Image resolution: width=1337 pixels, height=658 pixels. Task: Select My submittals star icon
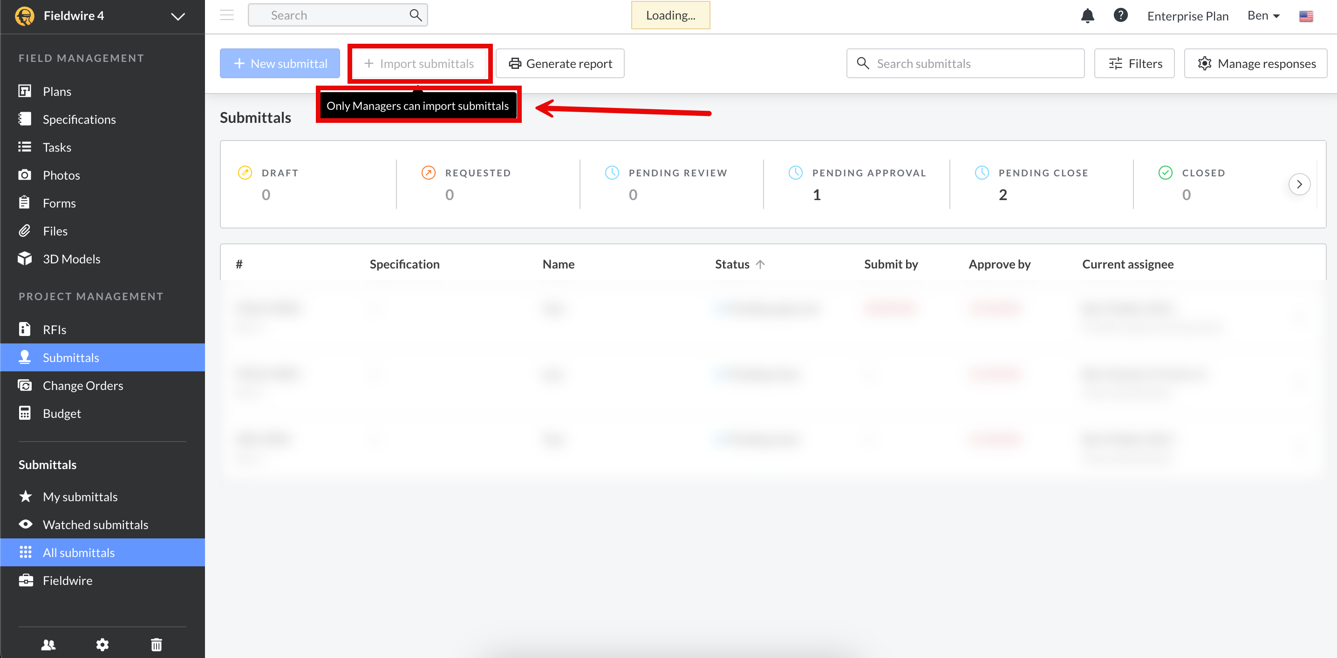26,496
